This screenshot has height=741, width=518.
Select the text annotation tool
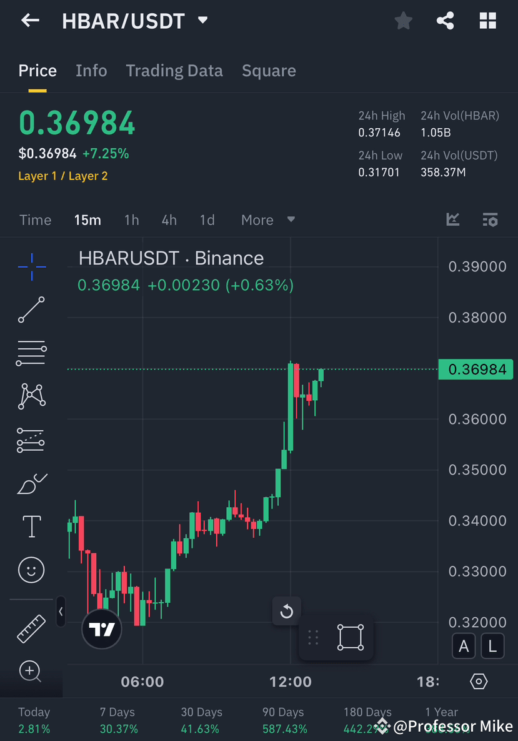[31, 527]
